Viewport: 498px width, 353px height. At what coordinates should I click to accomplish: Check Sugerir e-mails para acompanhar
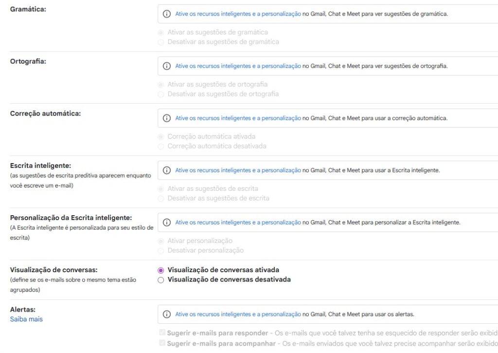pos(161,343)
